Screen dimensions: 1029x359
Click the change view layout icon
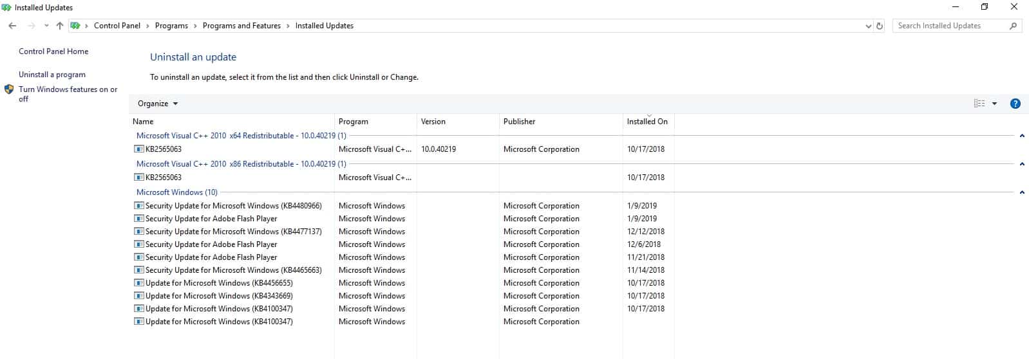pos(979,104)
